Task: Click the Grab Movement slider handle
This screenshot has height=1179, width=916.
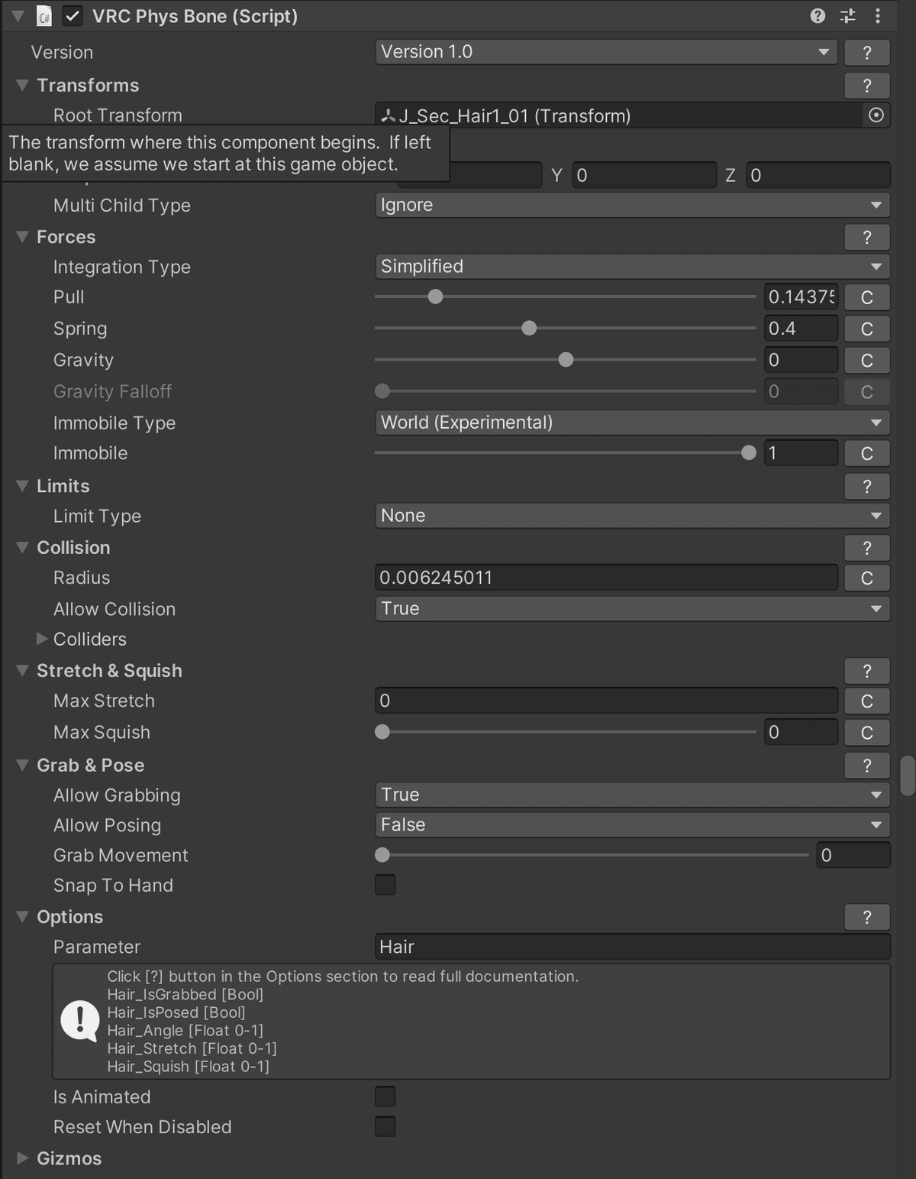Action: [x=382, y=855]
